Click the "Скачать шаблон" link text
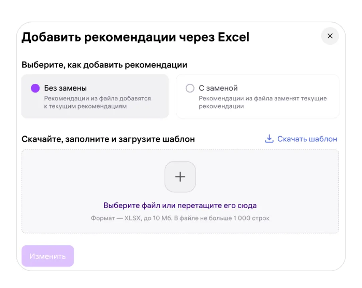This screenshot has width=362, height=288. click(307, 139)
